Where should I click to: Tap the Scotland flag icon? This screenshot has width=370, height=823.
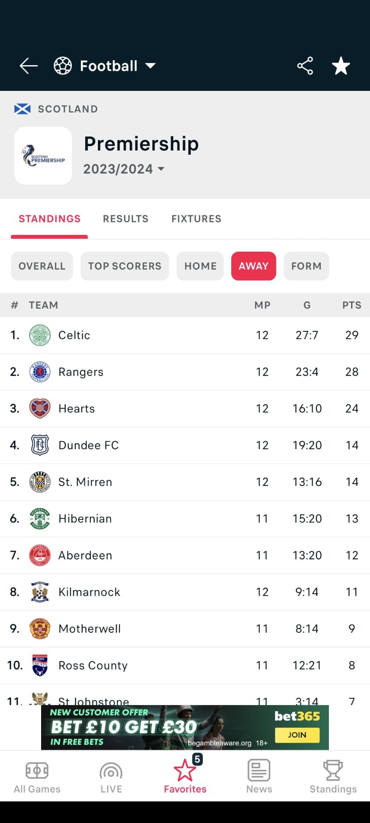(x=22, y=109)
